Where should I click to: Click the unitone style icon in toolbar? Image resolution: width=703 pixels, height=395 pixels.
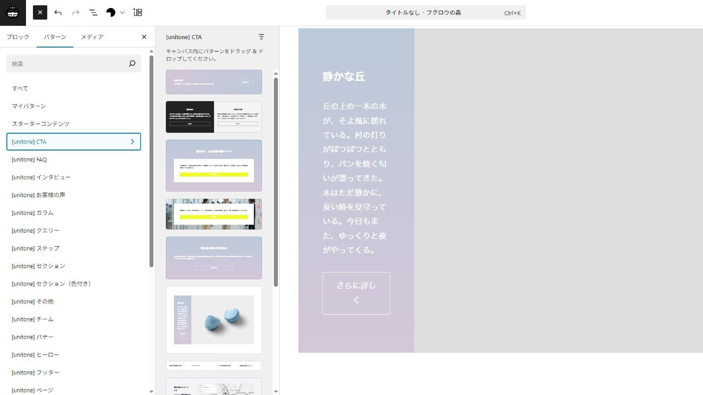pos(111,12)
